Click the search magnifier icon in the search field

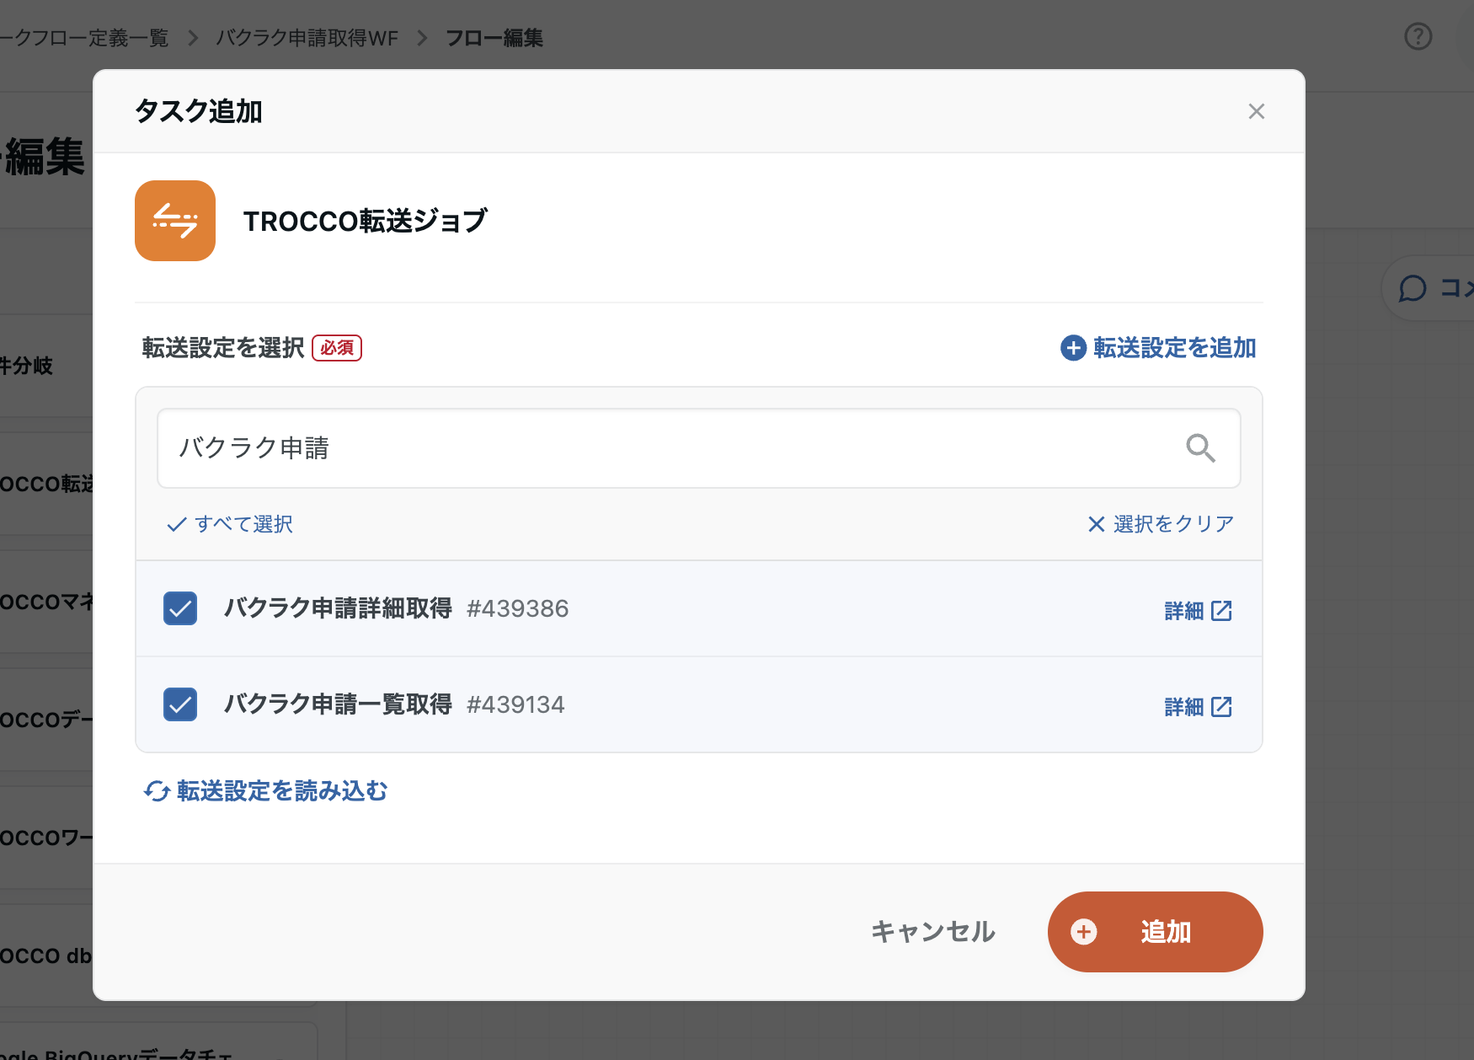1201,447
